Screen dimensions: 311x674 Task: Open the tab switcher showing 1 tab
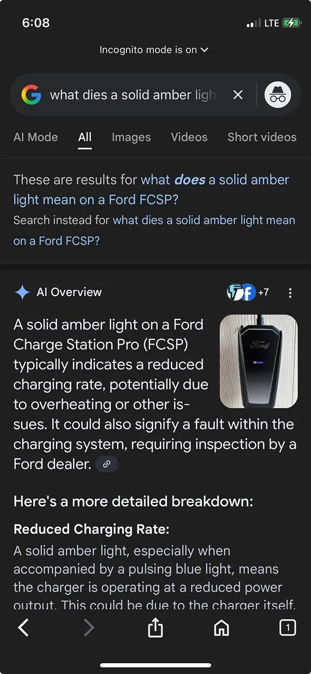point(287,628)
